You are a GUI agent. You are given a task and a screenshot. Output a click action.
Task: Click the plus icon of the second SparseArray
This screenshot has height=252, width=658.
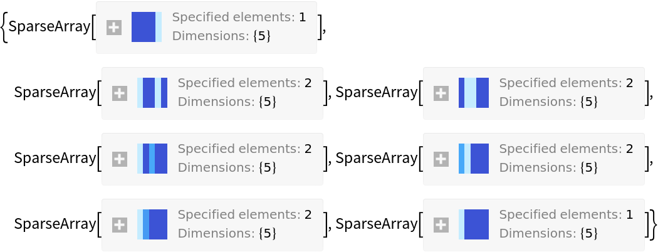(119, 93)
